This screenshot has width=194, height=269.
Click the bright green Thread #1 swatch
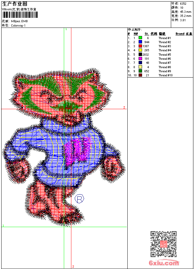[140, 38]
